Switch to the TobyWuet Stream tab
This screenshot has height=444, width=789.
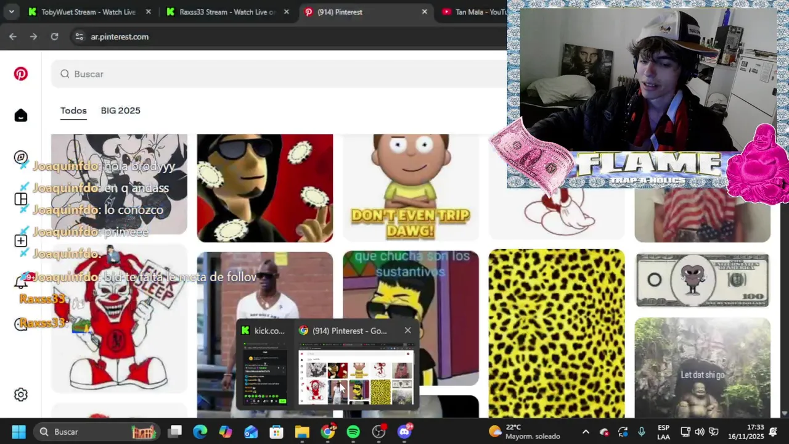coord(88,12)
